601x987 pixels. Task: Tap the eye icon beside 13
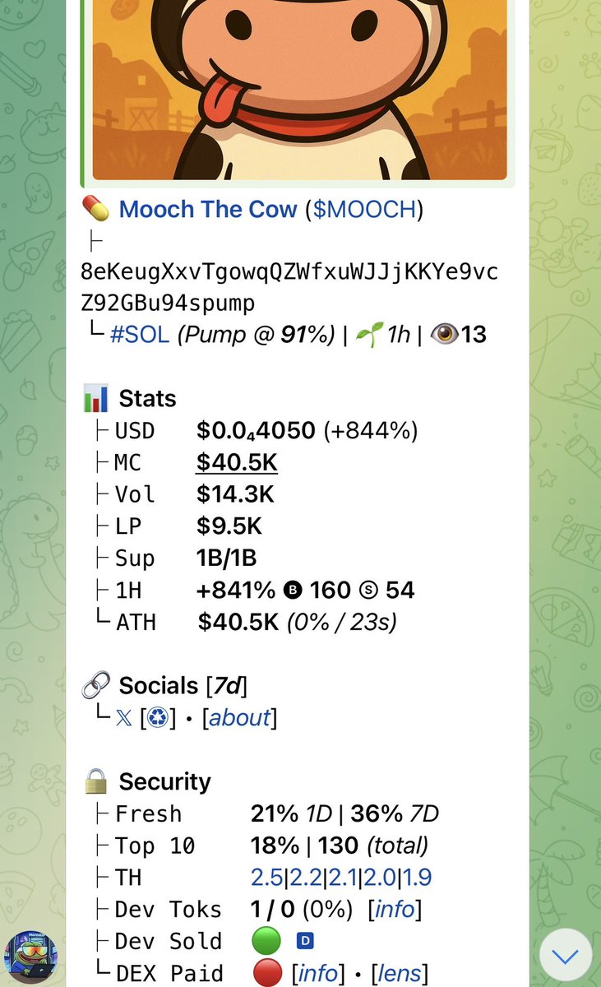pyautogui.click(x=444, y=335)
